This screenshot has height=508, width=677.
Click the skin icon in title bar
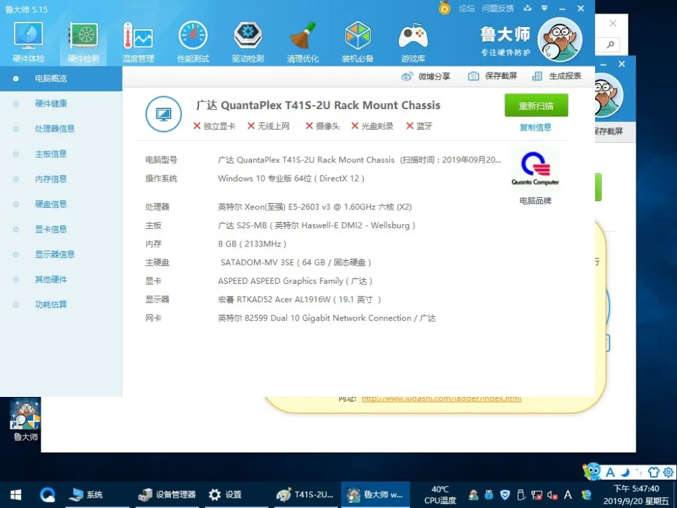[527, 8]
